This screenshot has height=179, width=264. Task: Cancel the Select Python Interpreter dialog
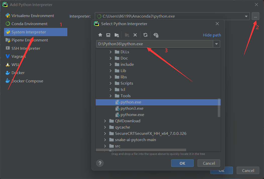209,163
